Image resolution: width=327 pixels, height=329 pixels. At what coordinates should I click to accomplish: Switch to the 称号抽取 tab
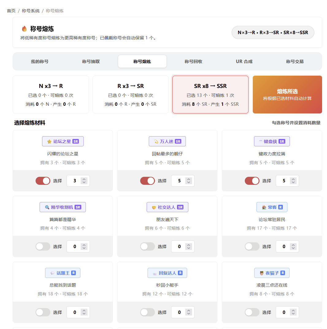[91, 61]
